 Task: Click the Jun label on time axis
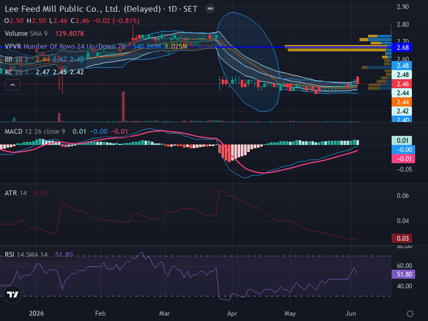pos(351,314)
